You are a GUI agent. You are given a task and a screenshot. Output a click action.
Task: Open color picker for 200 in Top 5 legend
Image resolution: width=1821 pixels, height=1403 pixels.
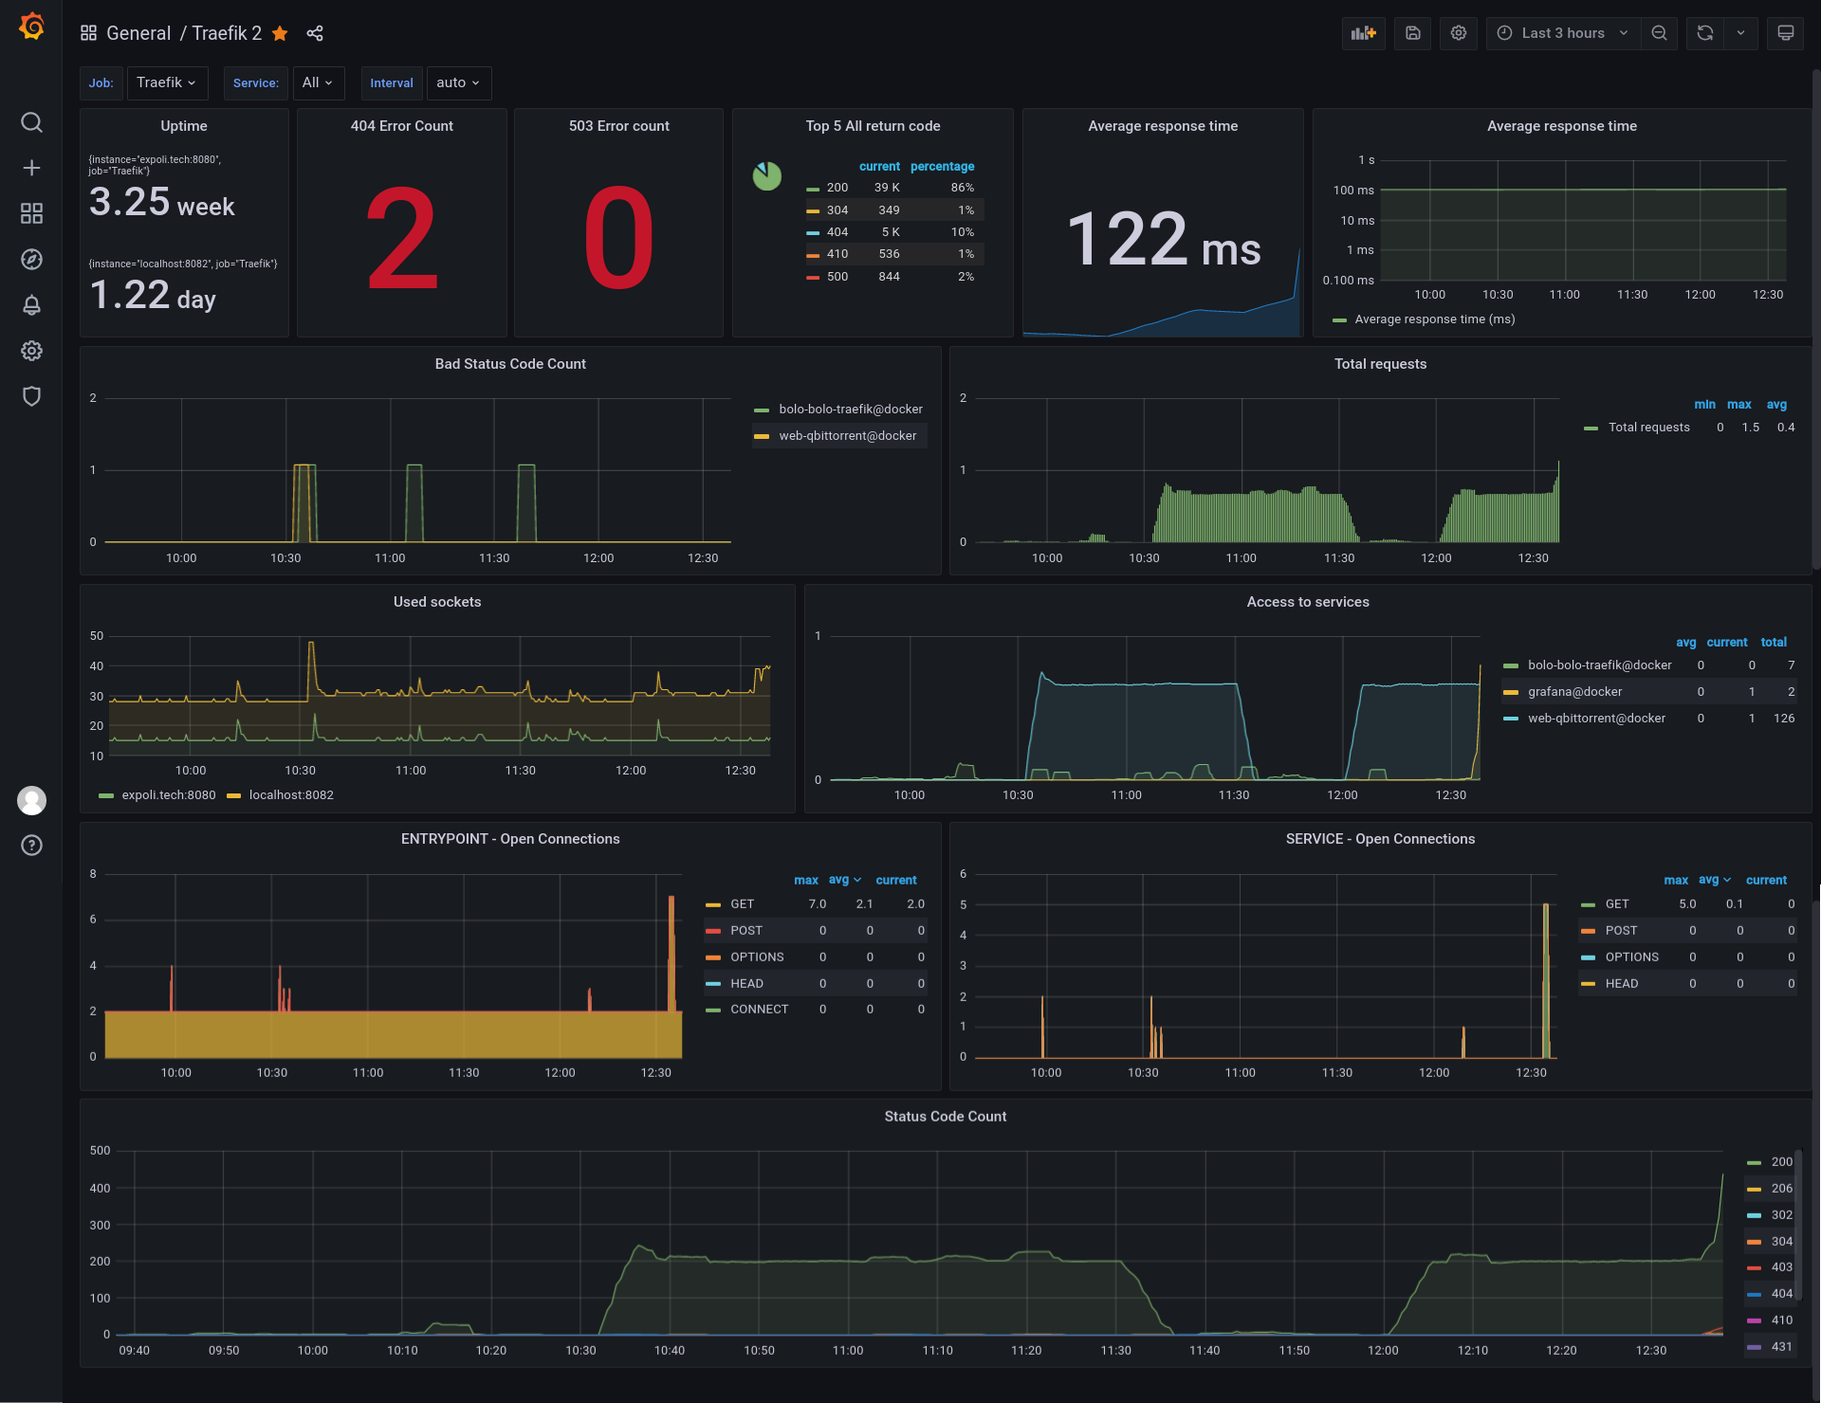pos(813,189)
